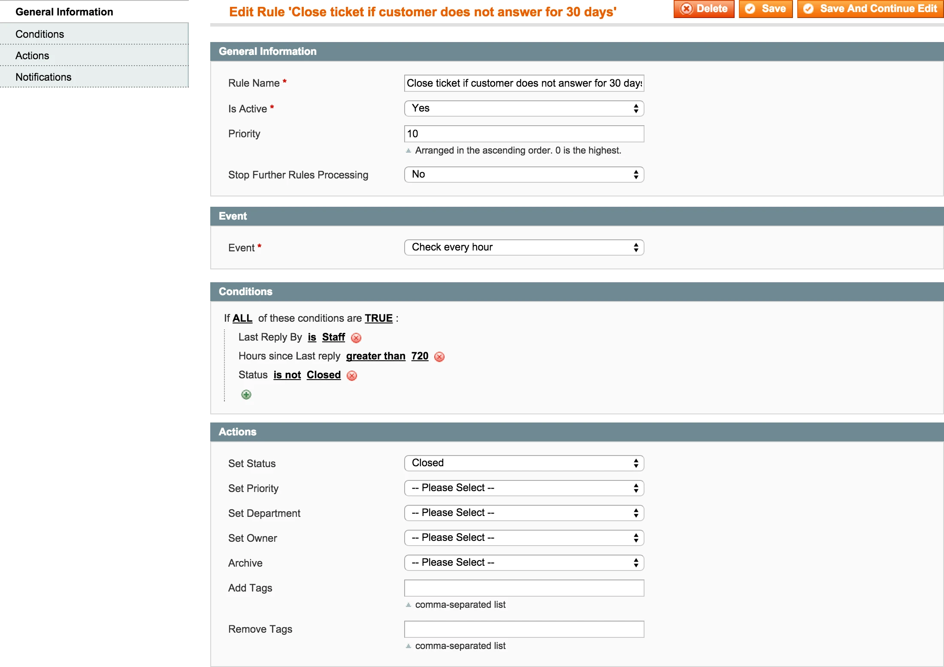The image size is (944, 667).
Task: Click inside the Add Tags field
Action: (x=523, y=588)
